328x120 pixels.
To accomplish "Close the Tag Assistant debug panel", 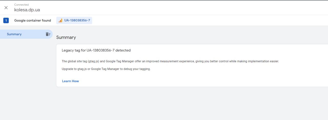I will tap(6, 8).
